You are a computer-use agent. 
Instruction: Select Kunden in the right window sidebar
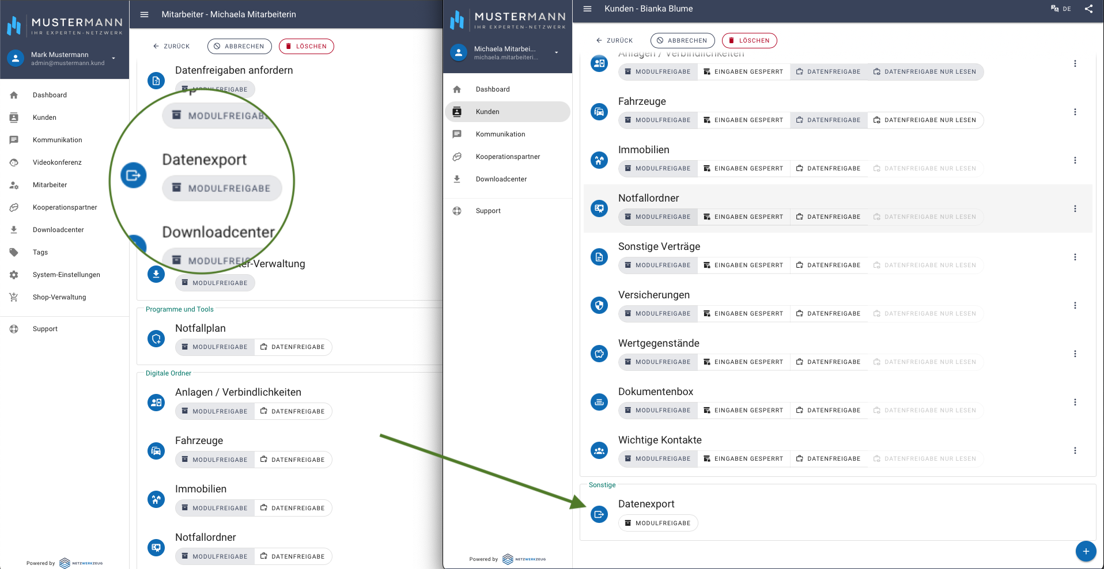pos(508,112)
